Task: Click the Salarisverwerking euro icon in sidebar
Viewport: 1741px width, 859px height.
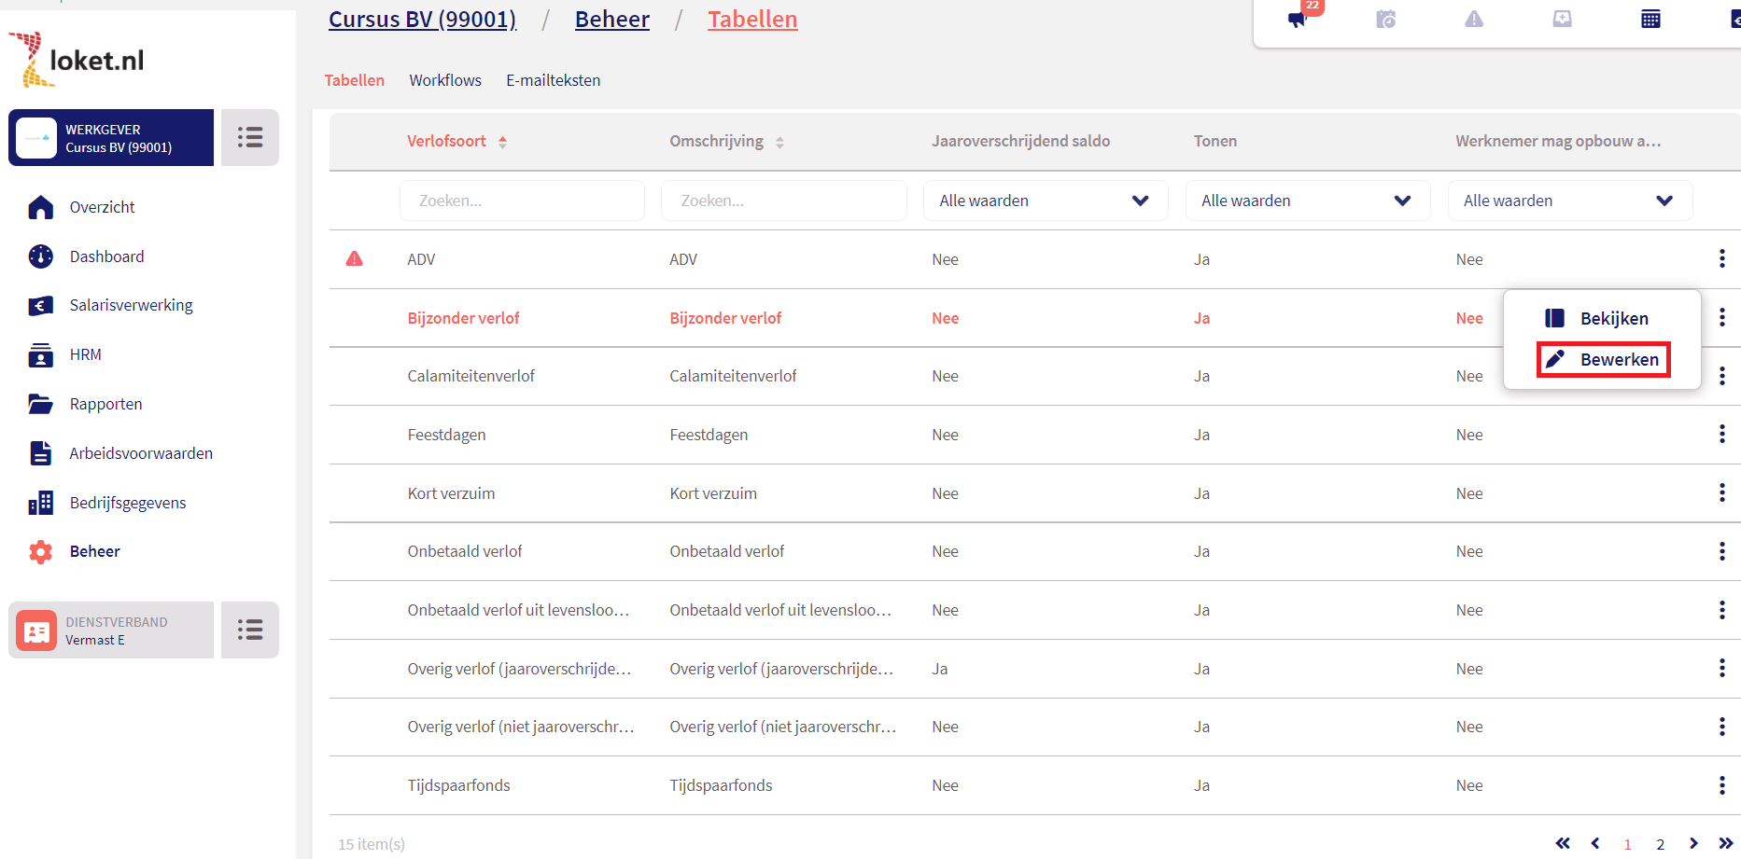Action: [x=40, y=306]
